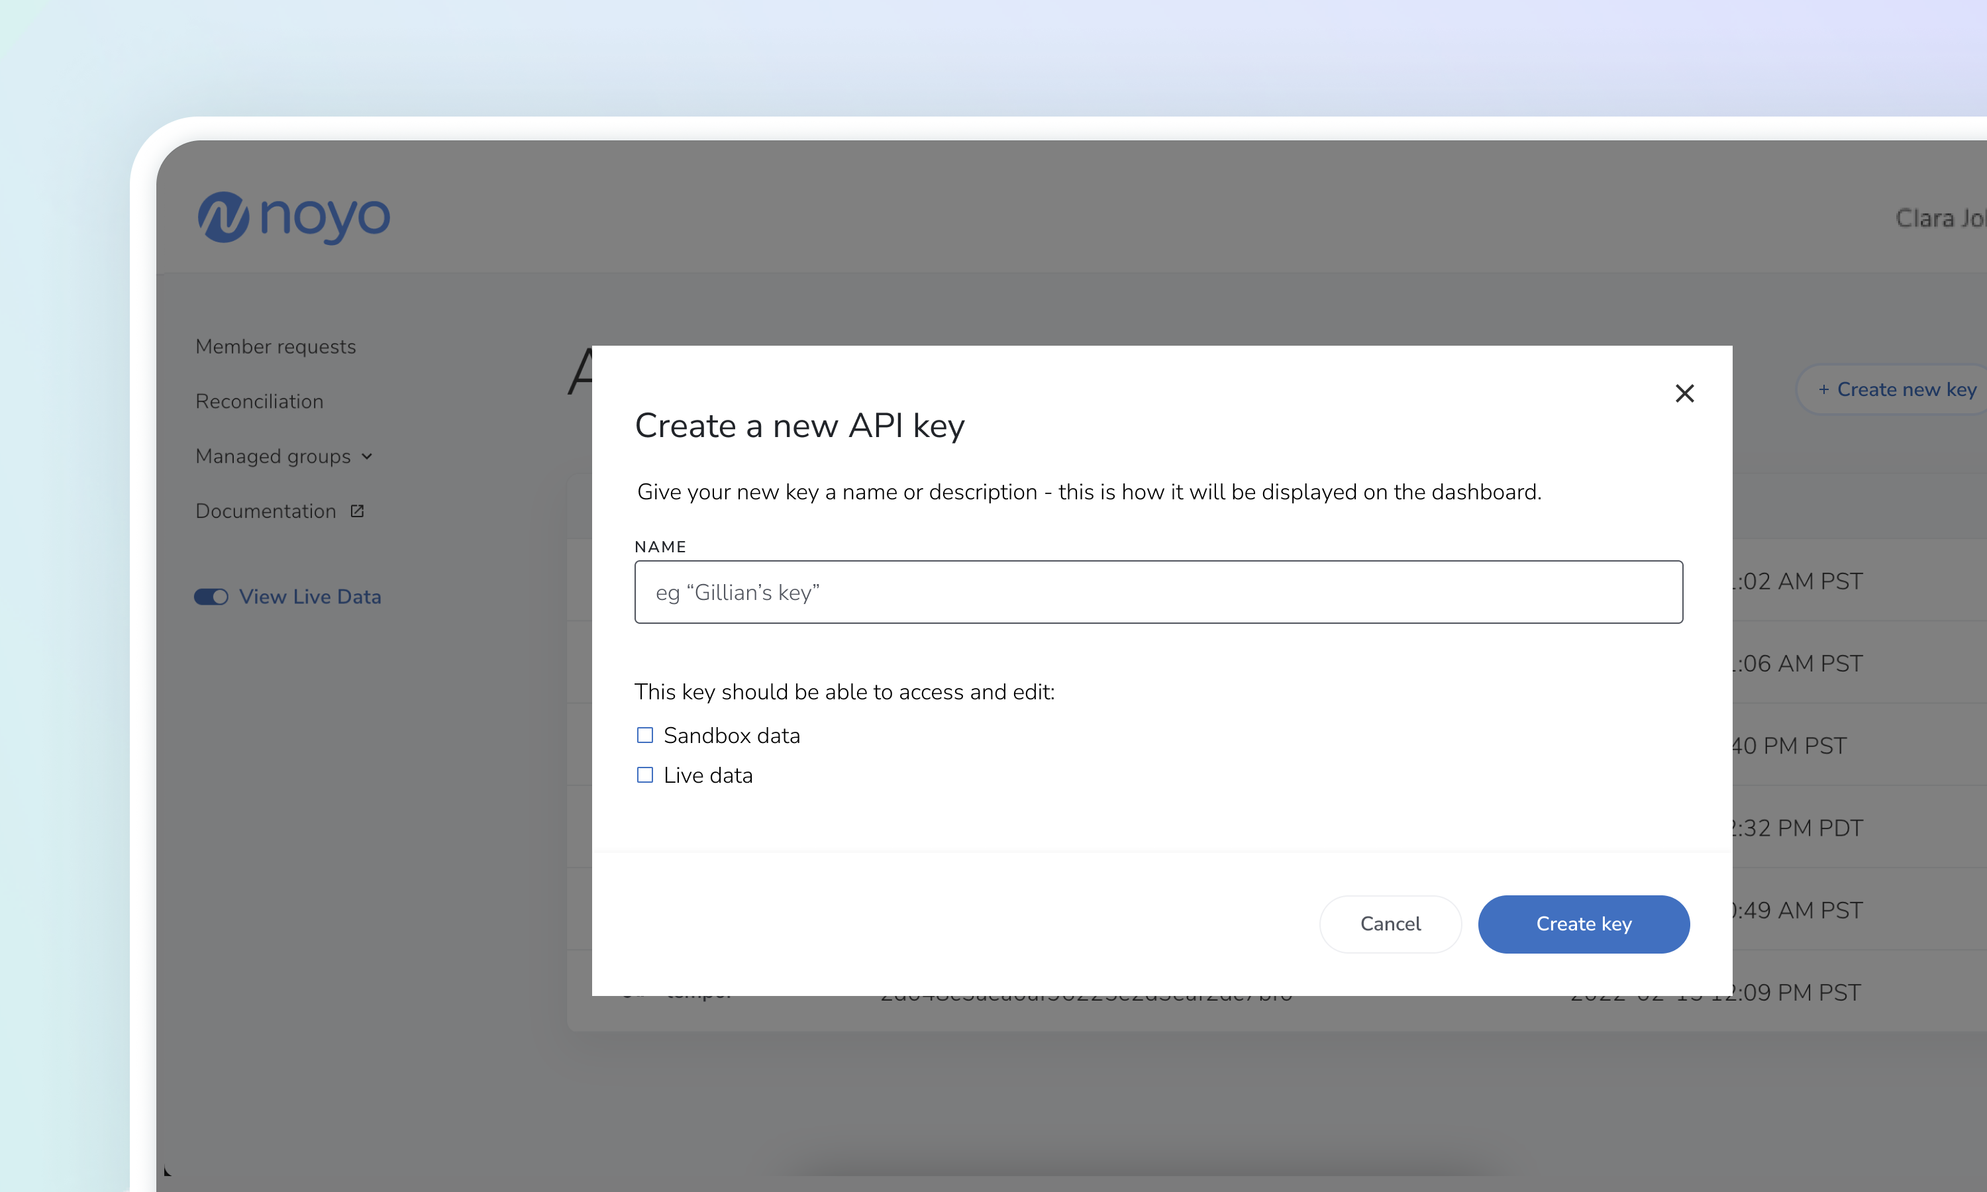Close the Create a new API key dialog
1987x1192 pixels.
[x=1684, y=393]
